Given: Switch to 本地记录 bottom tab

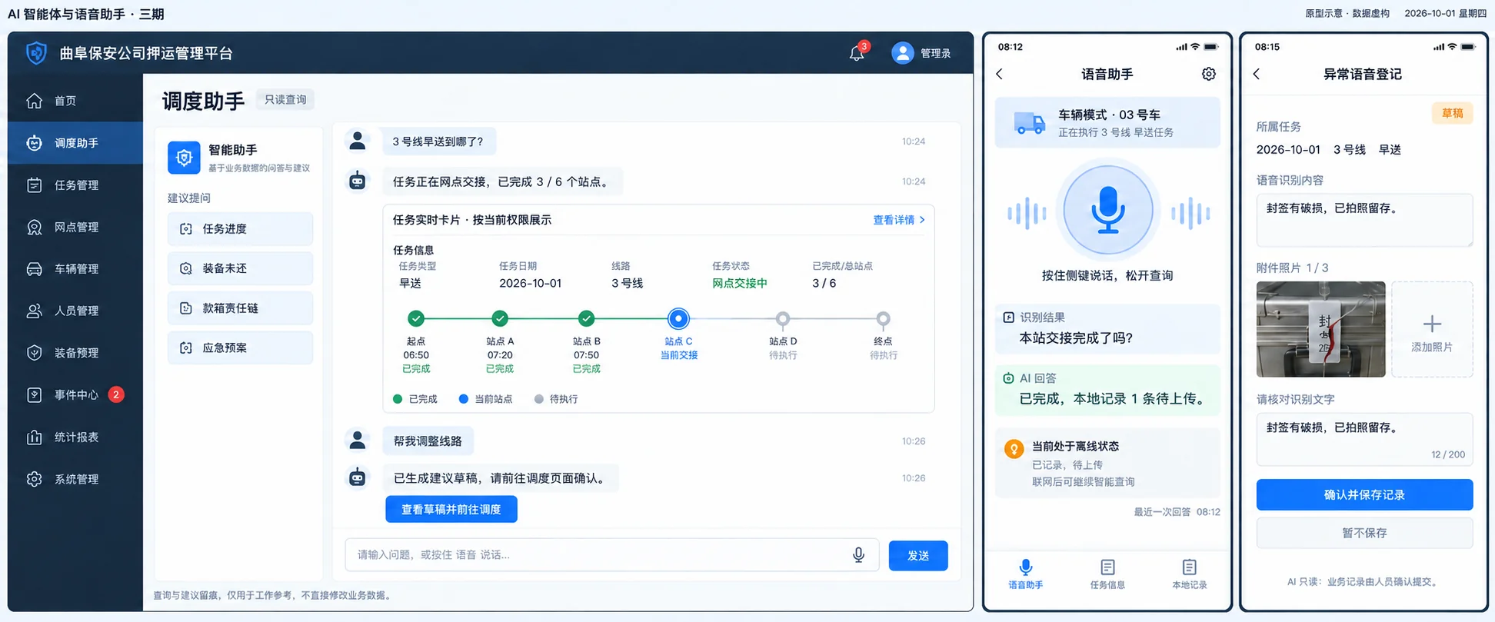Looking at the screenshot, I should tap(1189, 574).
